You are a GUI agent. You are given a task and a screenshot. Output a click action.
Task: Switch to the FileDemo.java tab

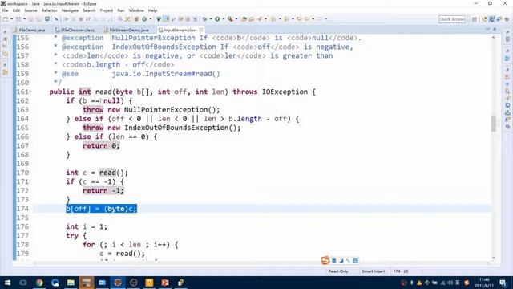pyautogui.click(x=30, y=30)
